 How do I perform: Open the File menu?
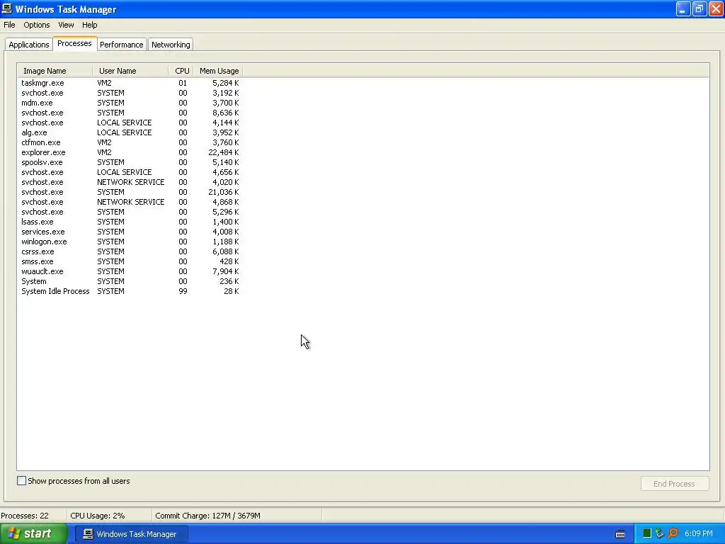[x=9, y=25]
